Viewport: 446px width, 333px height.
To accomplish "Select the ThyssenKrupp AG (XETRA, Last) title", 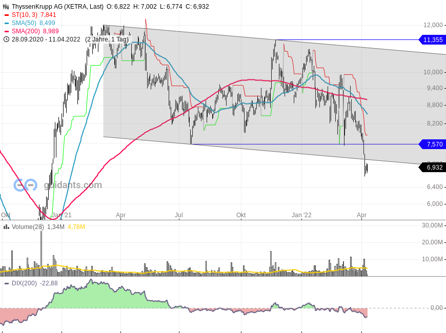I will (x=57, y=7).
